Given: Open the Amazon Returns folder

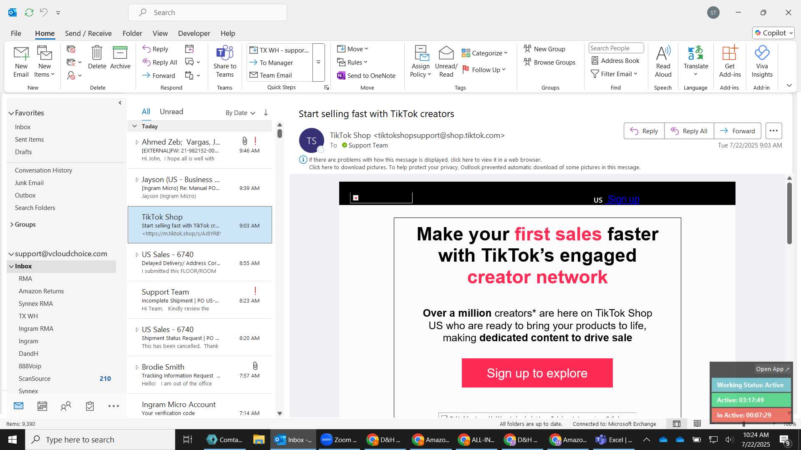Looking at the screenshot, I should click(x=41, y=291).
